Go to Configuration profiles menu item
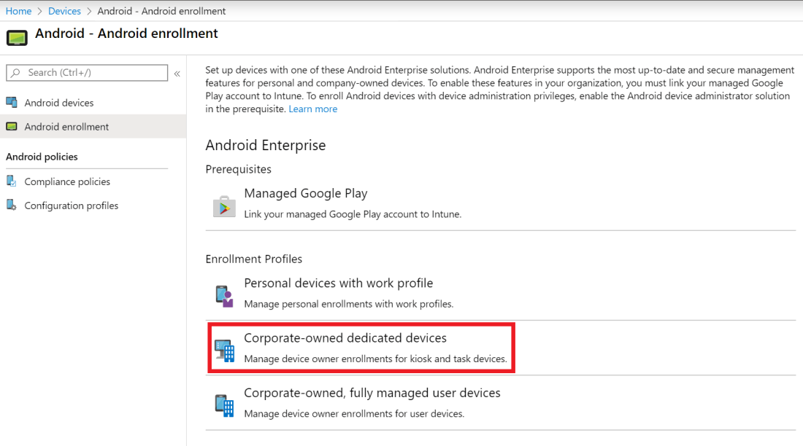Screen dimensions: 803x446 tap(72, 206)
